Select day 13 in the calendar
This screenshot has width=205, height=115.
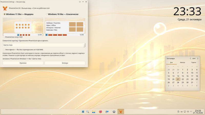pos(173,76)
